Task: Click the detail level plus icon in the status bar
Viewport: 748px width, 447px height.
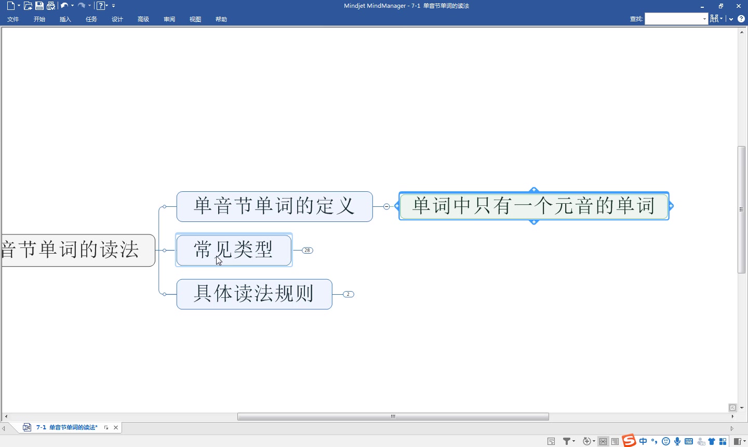Action: click(x=588, y=441)
